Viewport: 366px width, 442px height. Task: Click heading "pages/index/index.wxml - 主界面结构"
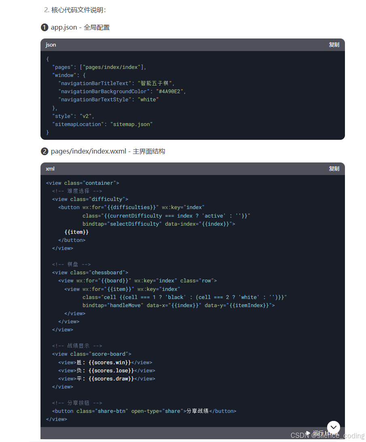[x=108, y=152]
